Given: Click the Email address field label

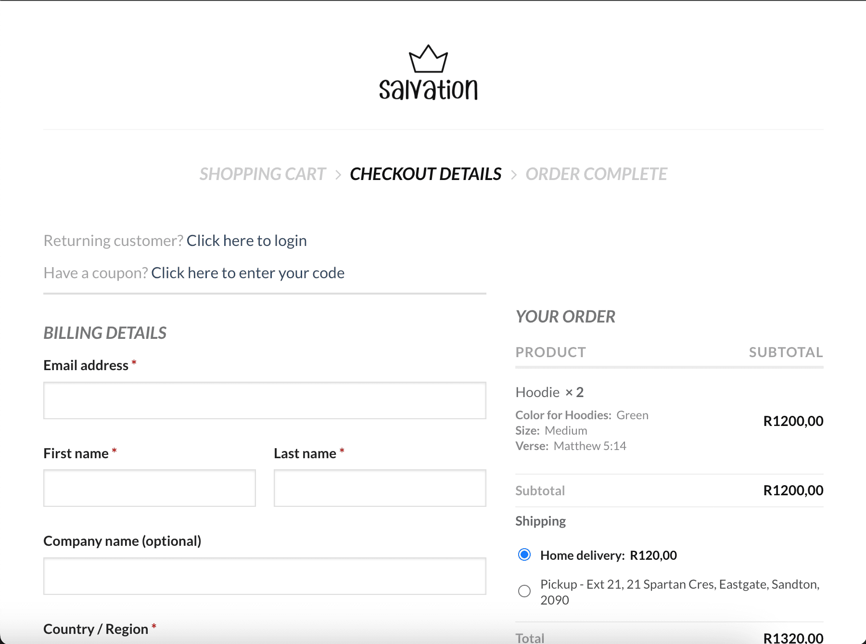Looking at the screenshot, I should [86, 365].
